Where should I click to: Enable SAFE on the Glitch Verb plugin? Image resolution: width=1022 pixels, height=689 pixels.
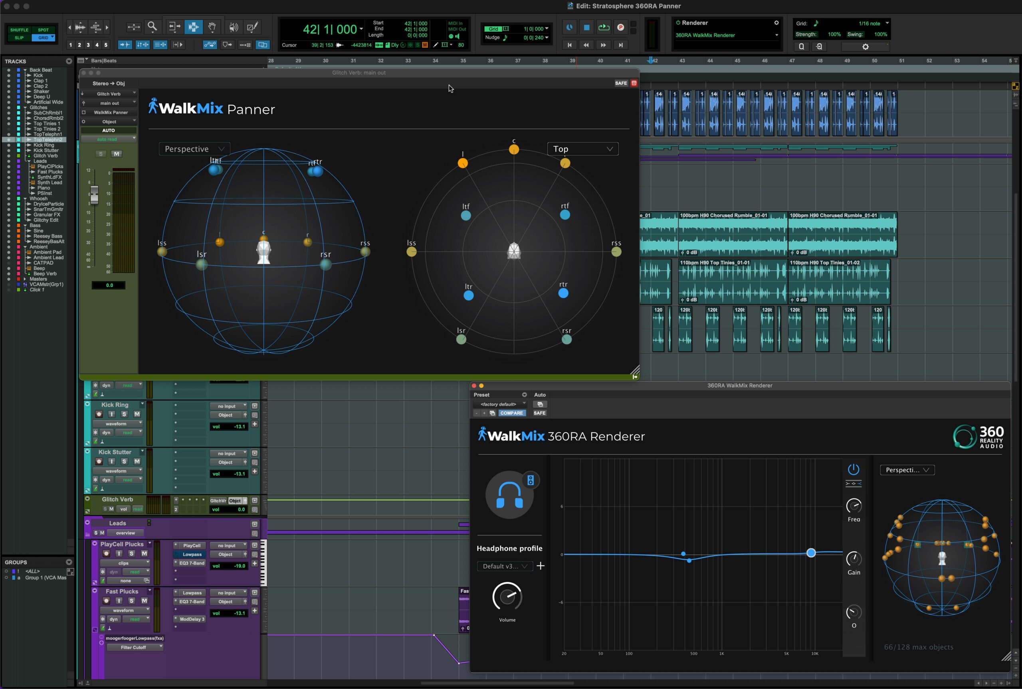point(621,83)
